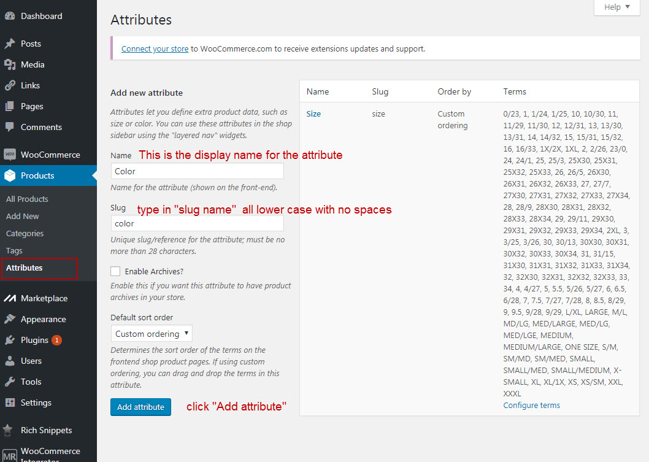Open Categories submenu item

(25, 234)
